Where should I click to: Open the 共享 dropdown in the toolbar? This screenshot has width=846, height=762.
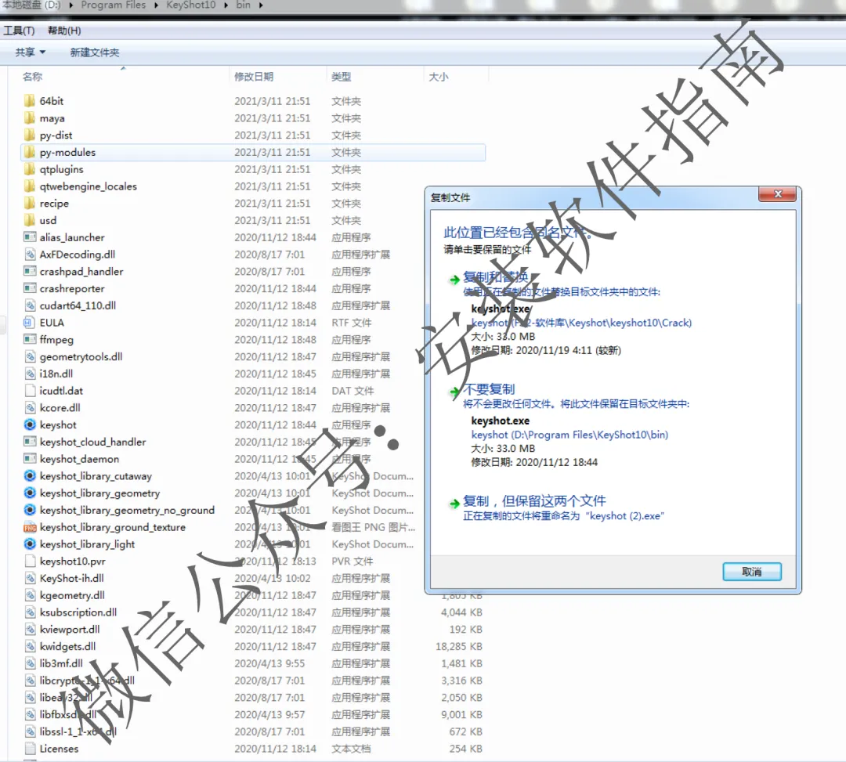tap(31, 52)
